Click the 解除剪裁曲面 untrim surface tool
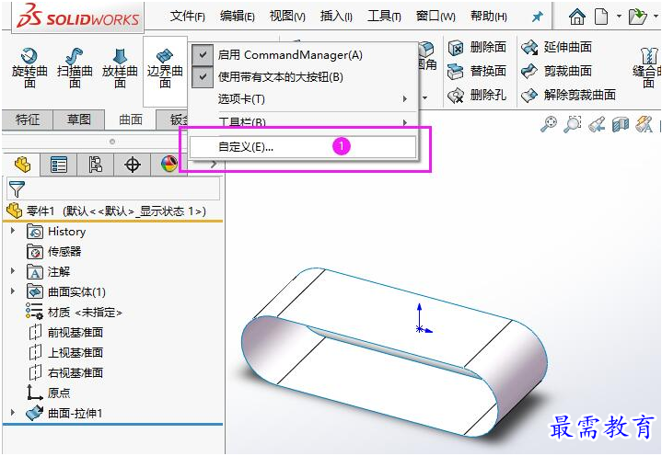The width and height of the screenshot is (662, 456). pos(568,95)
